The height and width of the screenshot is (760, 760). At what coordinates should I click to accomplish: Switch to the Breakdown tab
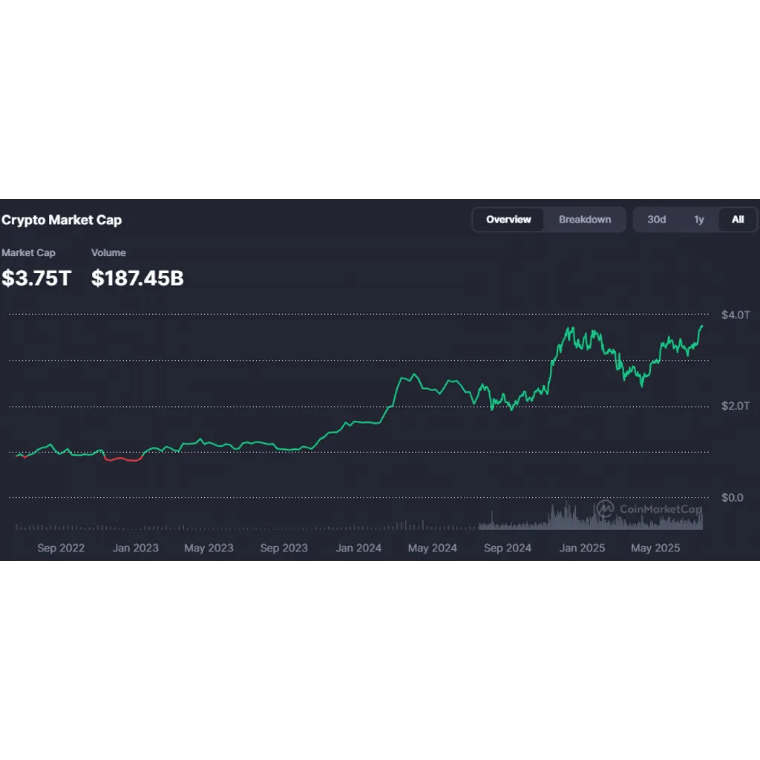point(585,220)
